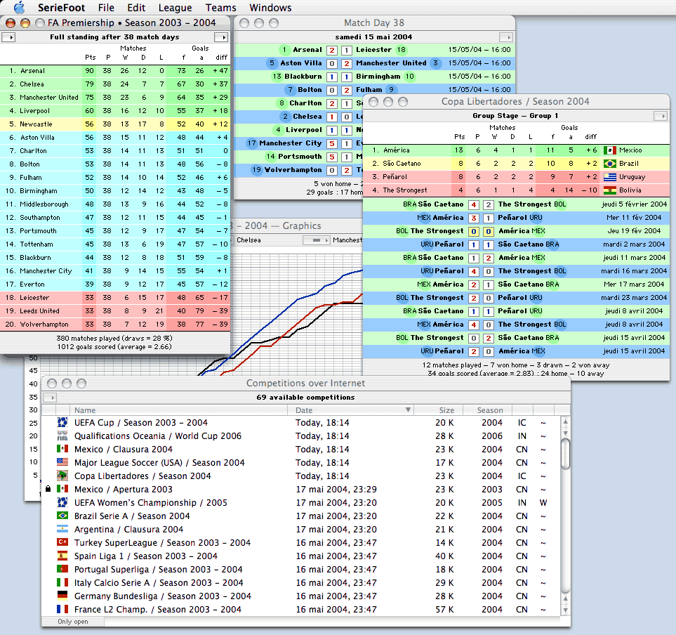Click the Turkey flag beside Turkey SuperLeague

62,543
